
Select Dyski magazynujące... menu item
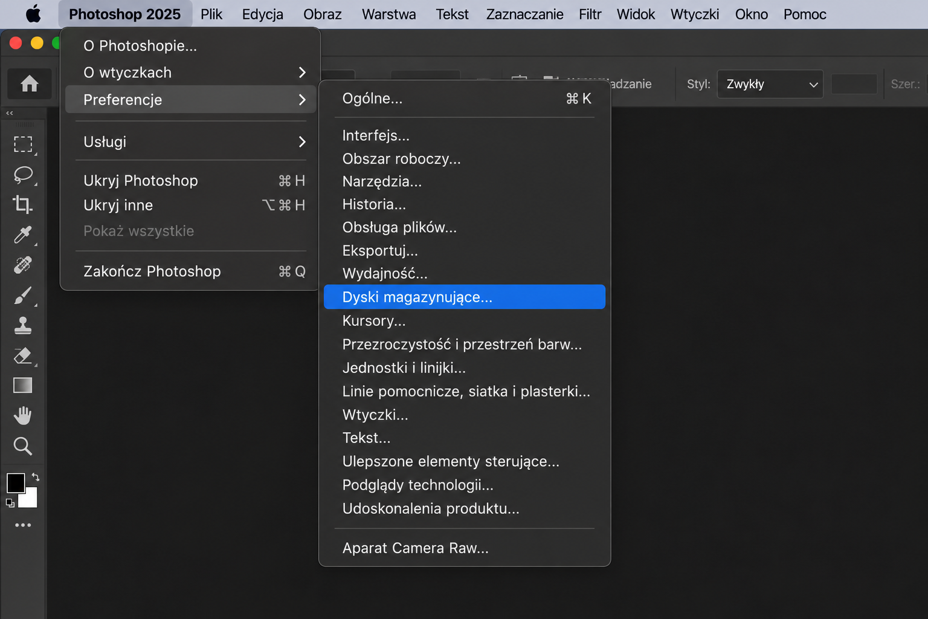coord(465,297)
